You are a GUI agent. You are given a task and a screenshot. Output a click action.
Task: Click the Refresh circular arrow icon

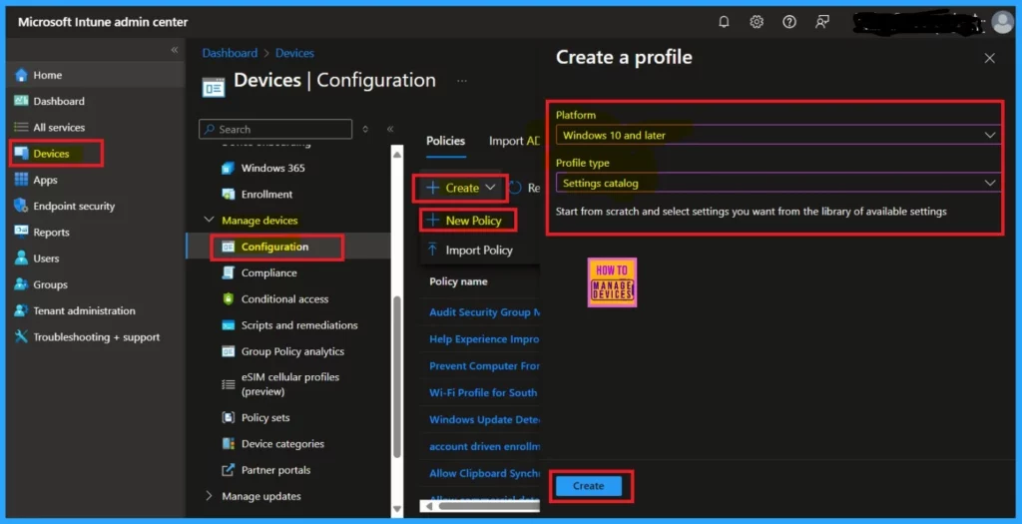pos(516,188)
